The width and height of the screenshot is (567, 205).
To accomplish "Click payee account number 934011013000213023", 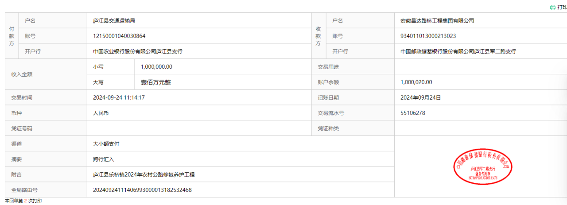I will click(x=428, y=36).
